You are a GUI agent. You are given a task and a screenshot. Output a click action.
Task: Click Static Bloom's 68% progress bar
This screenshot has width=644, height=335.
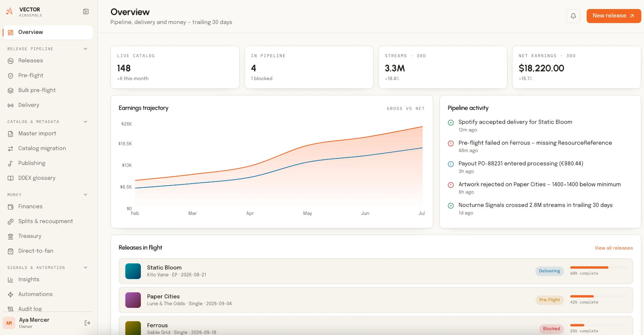click(x=598, y=267)
